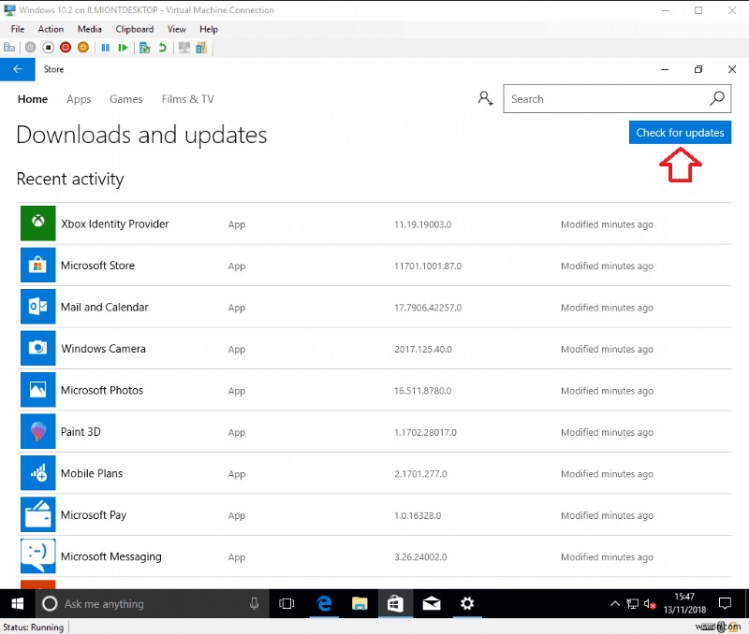This screenshot has height=634, width=749.
Task: Click the Search input field
Action: tap(599, 98)
